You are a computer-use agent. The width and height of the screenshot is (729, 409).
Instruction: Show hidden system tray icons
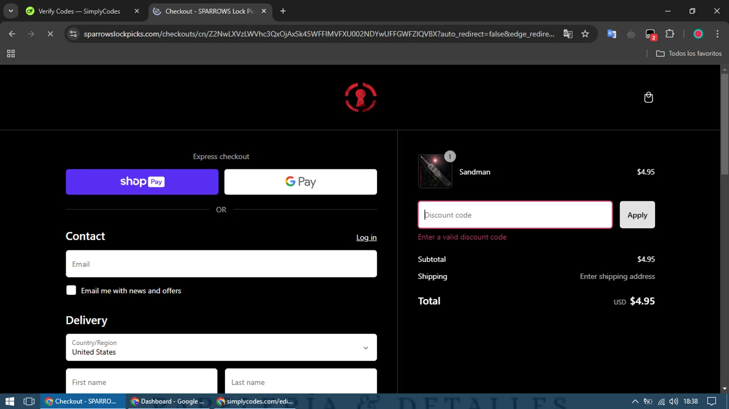click(x=635, y=401)
